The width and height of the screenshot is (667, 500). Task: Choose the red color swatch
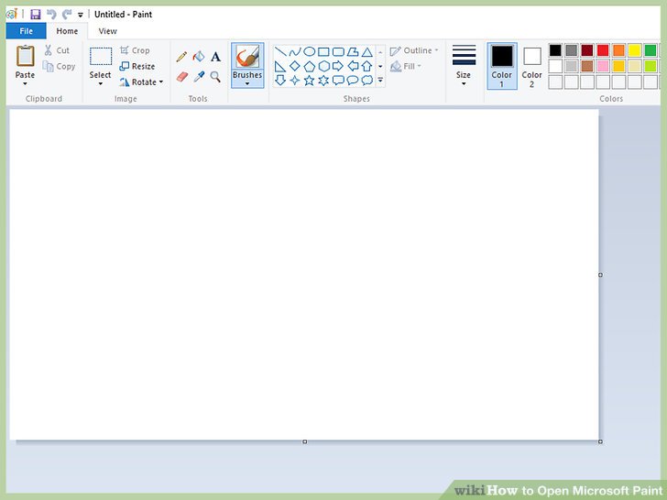click(603, 50)
